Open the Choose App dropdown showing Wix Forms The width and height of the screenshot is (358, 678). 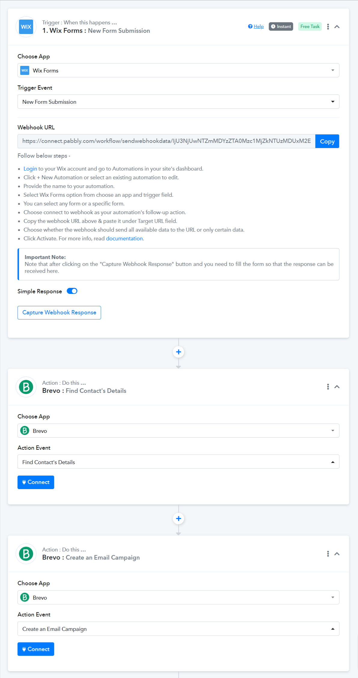pos(178,70)
